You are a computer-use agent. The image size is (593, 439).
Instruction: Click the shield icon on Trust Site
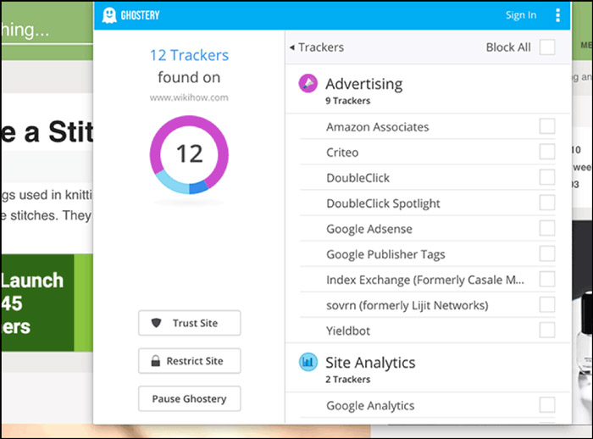tap(156, 323)
